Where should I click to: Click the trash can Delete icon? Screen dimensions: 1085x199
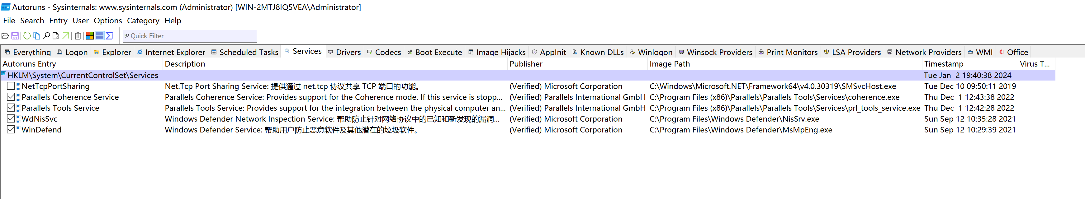pos(78,36)
